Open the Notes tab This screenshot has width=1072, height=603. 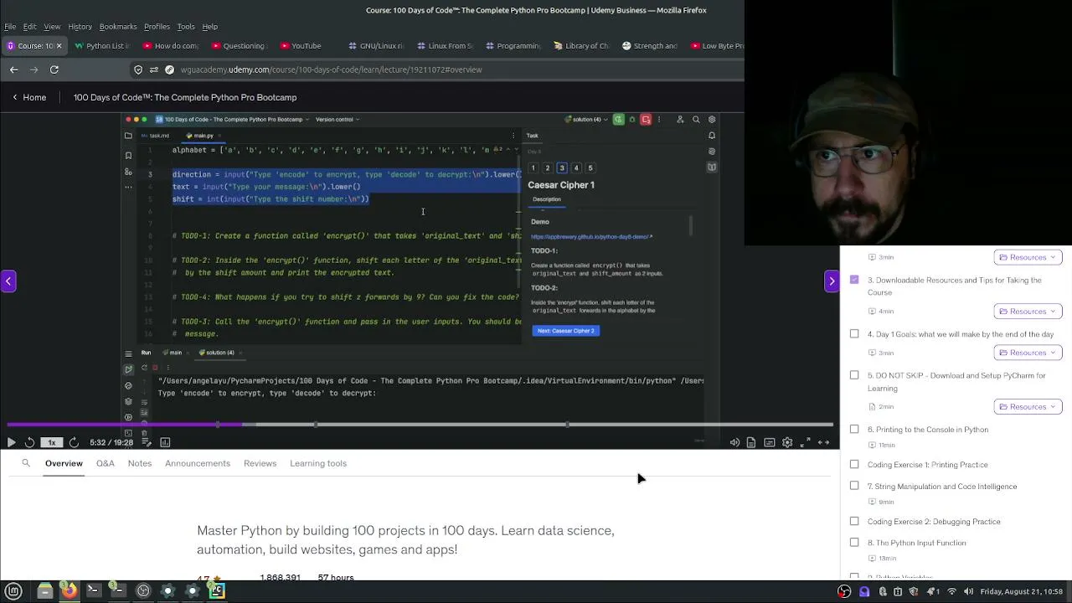(x=140, y=463)
